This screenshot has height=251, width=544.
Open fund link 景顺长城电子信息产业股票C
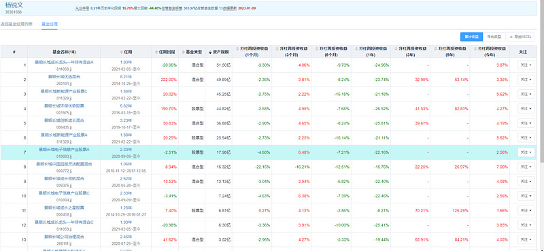64,193
